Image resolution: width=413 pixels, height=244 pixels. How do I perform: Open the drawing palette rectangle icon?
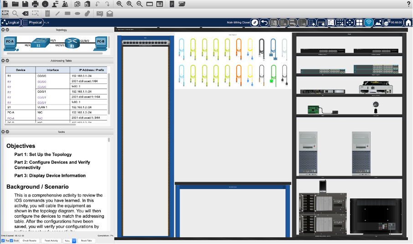pyautogui.click(x=150, y=4)
